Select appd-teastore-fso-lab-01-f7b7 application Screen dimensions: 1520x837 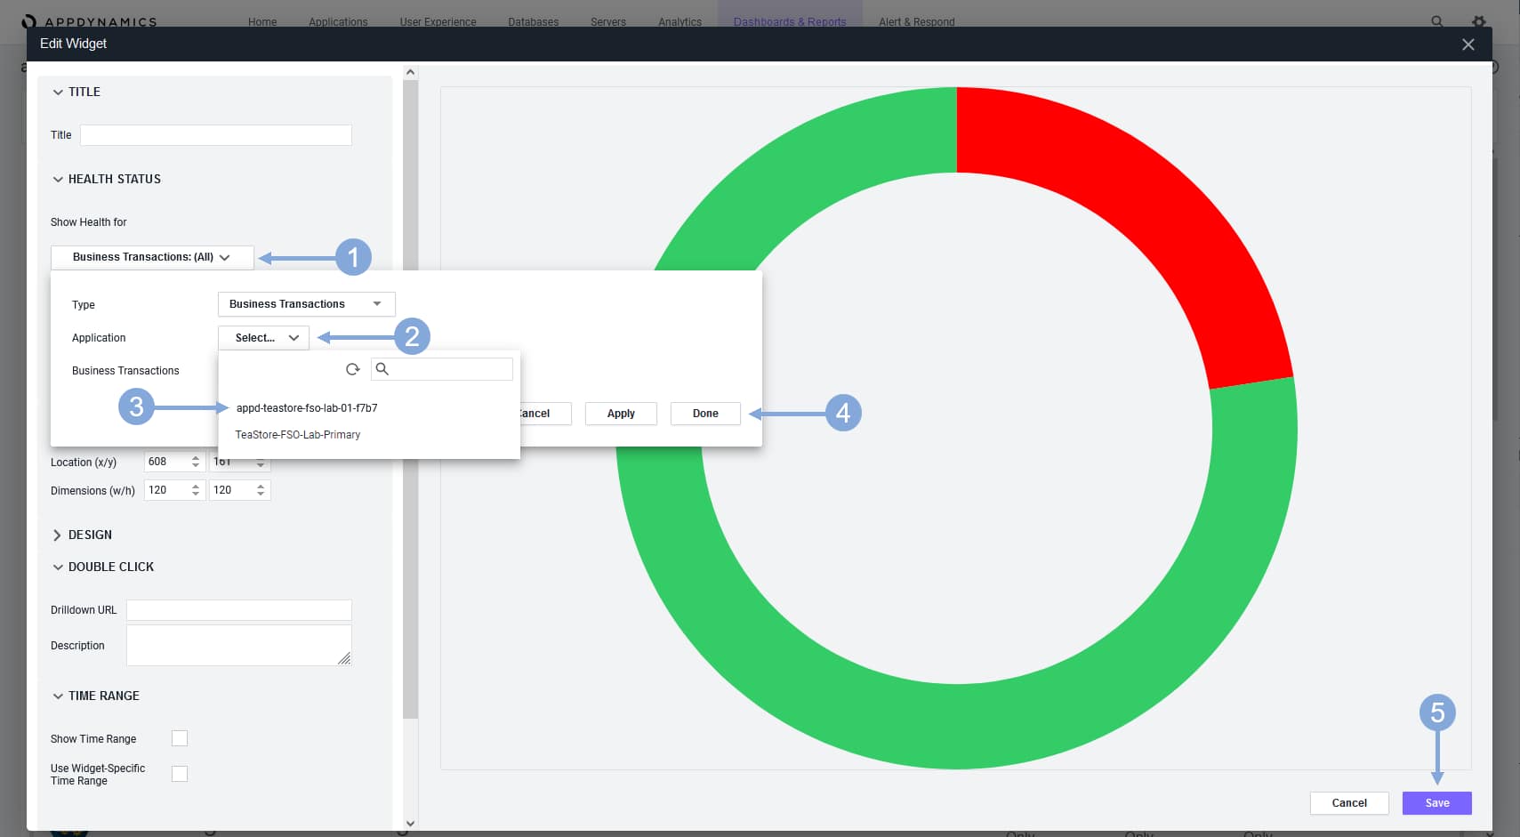[307, 408]
